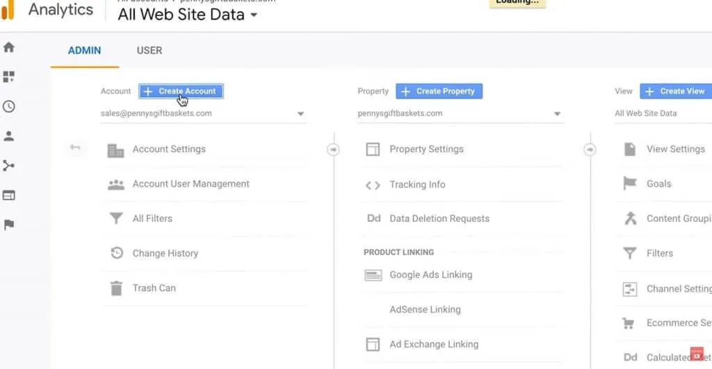Image resolution: width=712 pixels, height=369 pixels.
Task: Expand the sales@pennysgiftbaskets.com account dropdown
Action: [x=203, y=114]
